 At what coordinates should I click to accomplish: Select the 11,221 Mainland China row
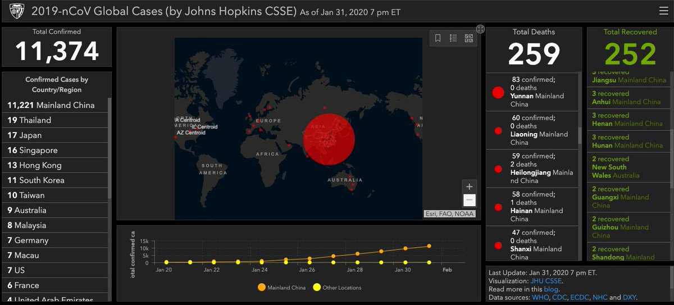point(55,105)
